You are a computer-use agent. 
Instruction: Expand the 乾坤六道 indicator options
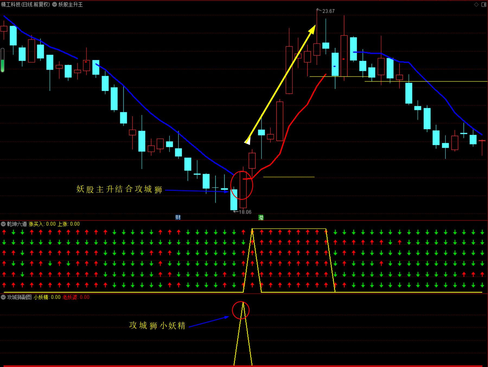[3, 224]
